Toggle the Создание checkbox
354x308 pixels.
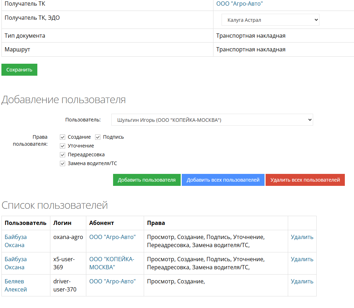click(x=63, y=137)
